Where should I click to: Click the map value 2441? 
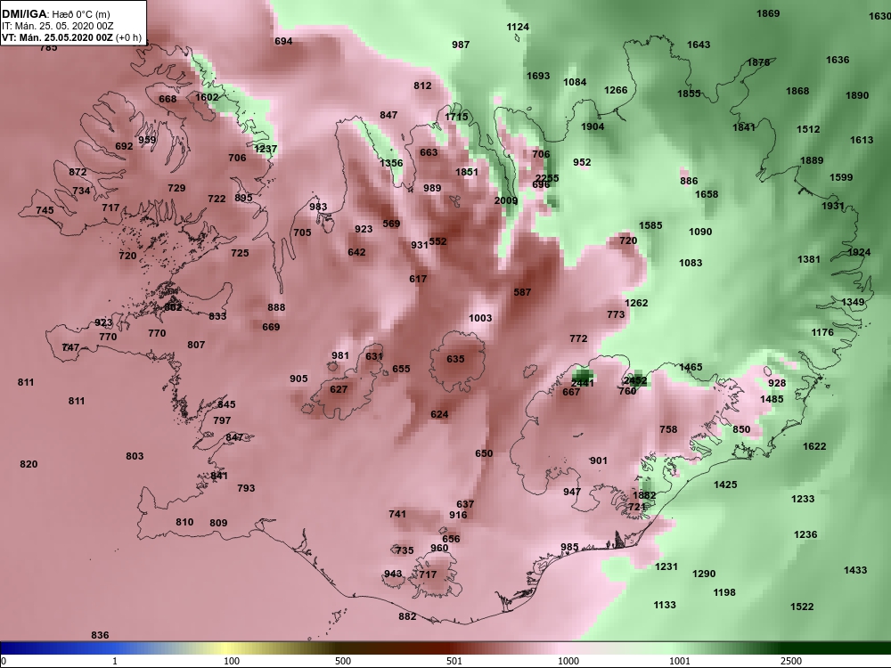pyautogui.click(x=583, y=383)
